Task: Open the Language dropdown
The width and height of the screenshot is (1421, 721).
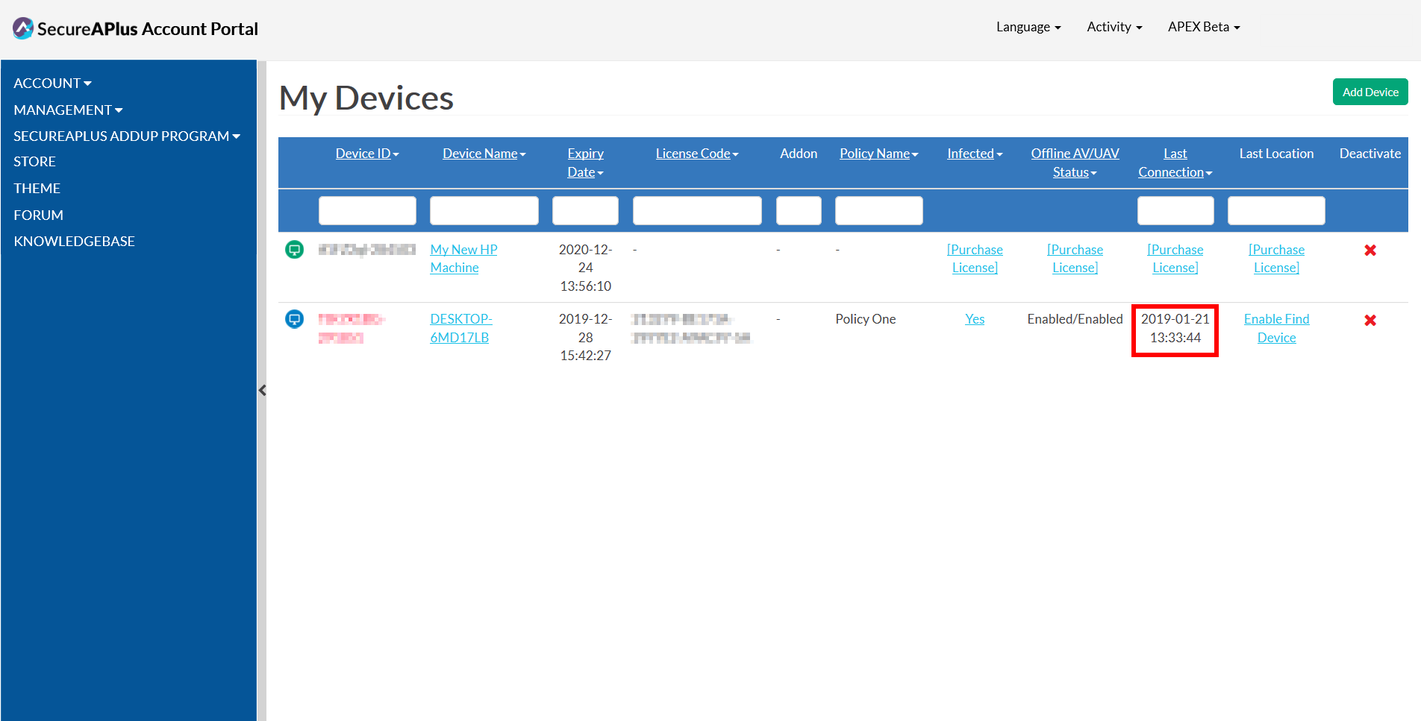Action: coord(1028,27)
